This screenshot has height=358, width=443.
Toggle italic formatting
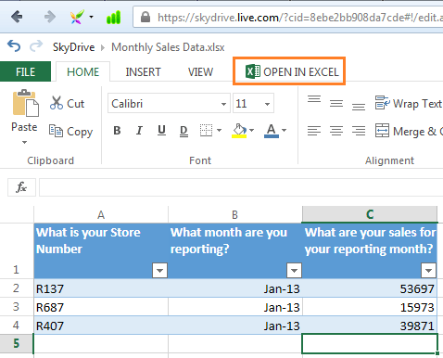(139, 131)
